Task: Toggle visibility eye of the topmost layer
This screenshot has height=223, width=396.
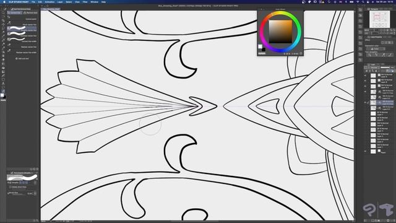Action: [365, 76]
